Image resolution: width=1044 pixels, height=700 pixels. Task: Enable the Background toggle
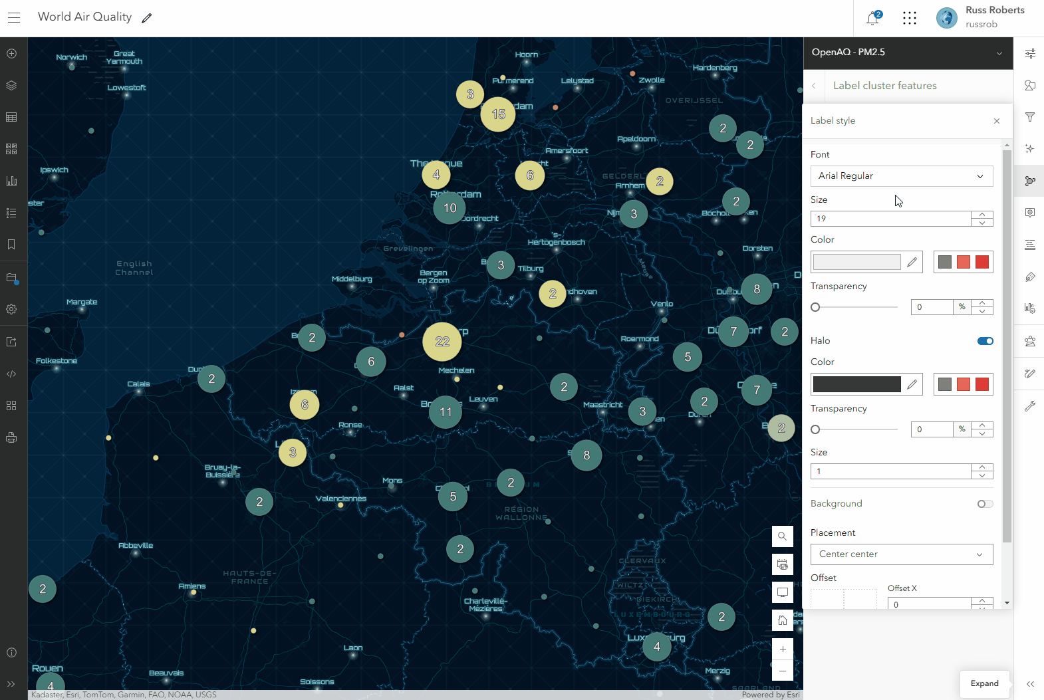985,504
